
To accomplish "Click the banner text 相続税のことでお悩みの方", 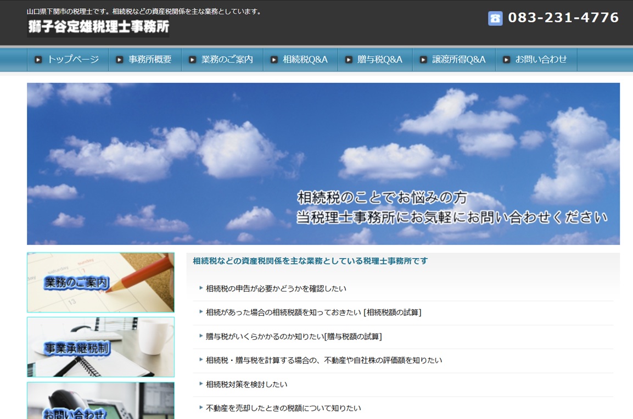I will pyautogui.click(x=382, y=198).
